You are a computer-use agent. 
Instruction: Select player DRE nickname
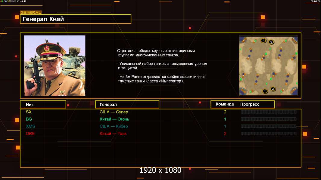click(30, 133)
